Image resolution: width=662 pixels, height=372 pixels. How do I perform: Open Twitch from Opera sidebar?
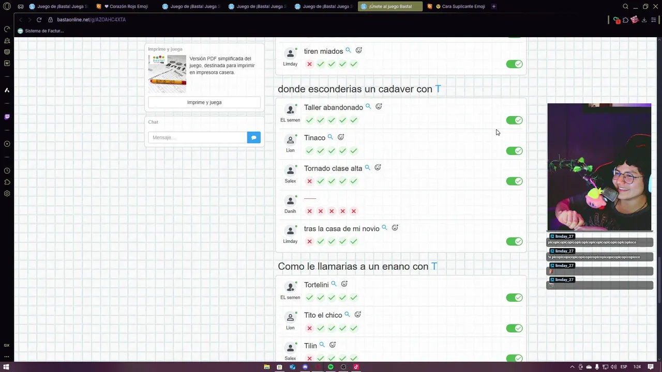coord(7,117)
